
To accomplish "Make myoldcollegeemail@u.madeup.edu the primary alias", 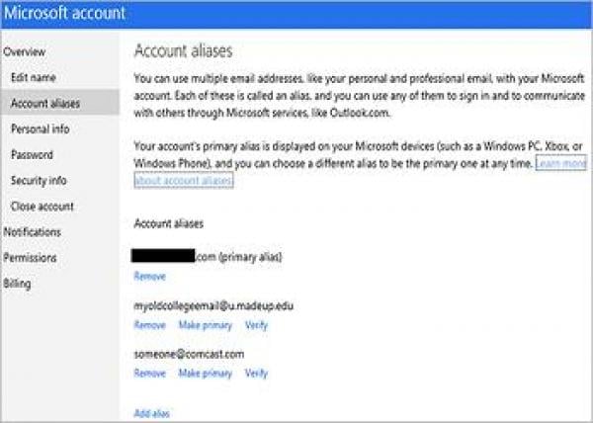I will tap(205, 325).
